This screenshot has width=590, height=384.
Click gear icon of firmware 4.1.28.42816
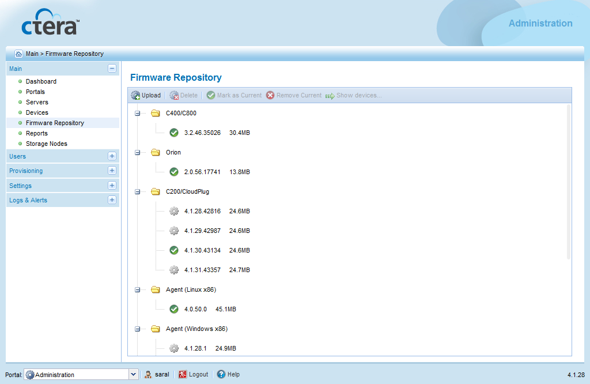click(x=174, y=211)
